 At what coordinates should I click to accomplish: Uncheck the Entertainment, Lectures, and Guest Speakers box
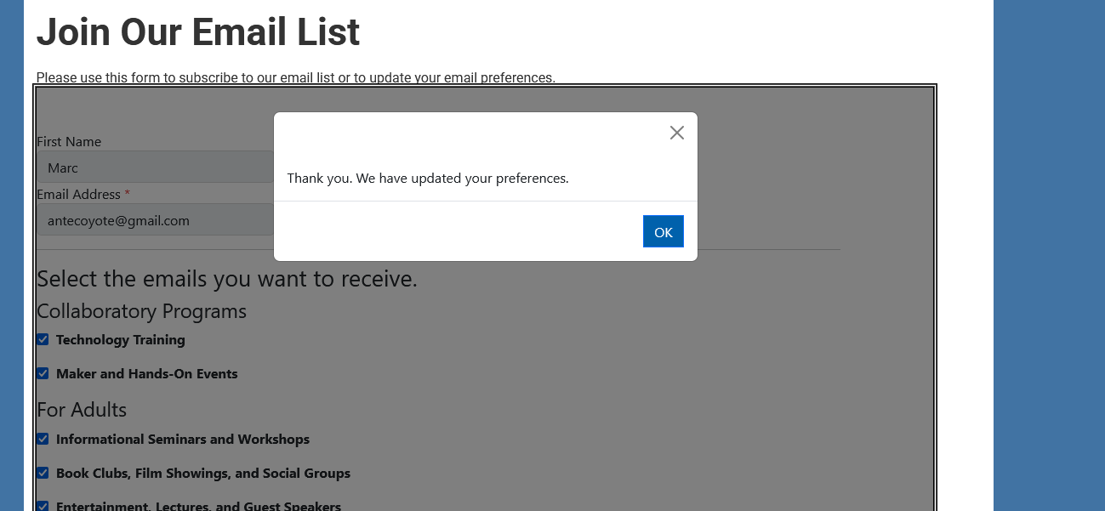point(43,506)
